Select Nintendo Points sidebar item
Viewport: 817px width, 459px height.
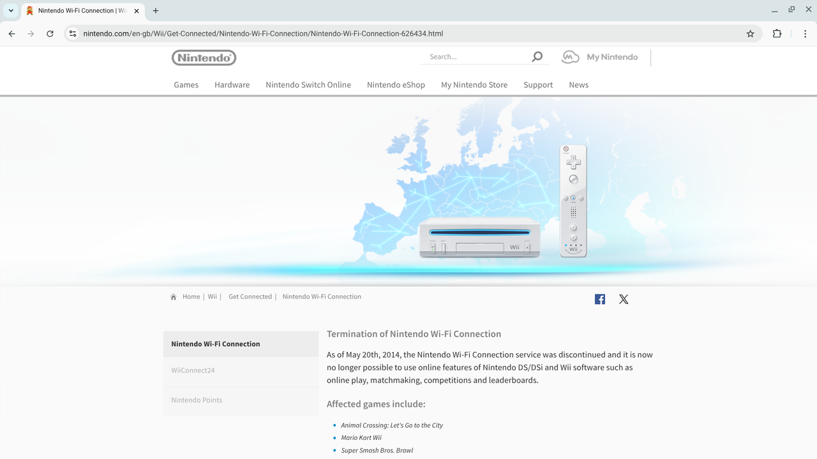click(x=241, y=400)
